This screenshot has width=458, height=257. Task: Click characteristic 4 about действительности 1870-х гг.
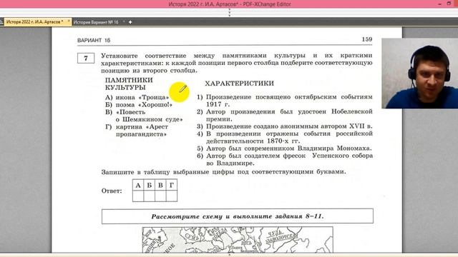click(285, 137)
